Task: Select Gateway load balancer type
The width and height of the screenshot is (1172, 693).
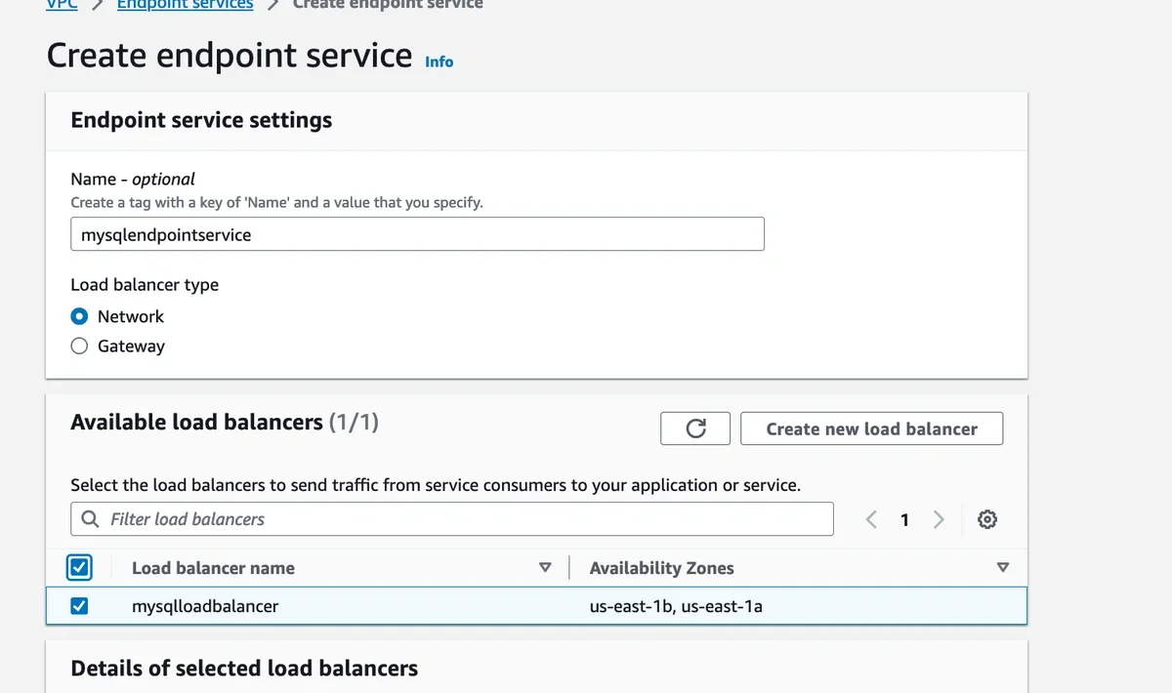Action: (80, 346)
